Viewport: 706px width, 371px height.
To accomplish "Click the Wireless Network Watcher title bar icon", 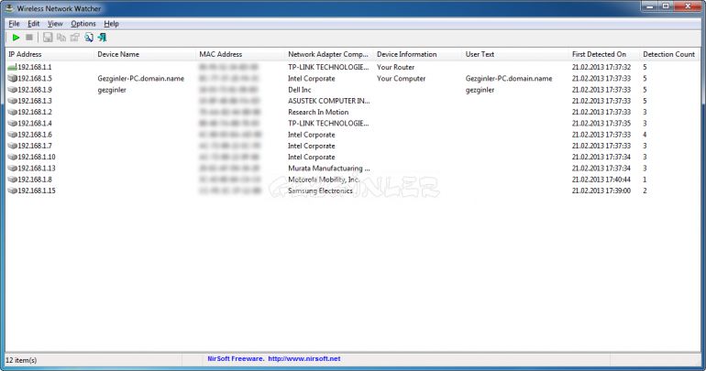I will pos(8,8).
